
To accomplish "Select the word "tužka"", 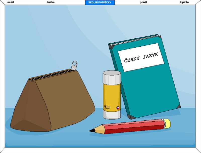I will click(x=51, y=2).
